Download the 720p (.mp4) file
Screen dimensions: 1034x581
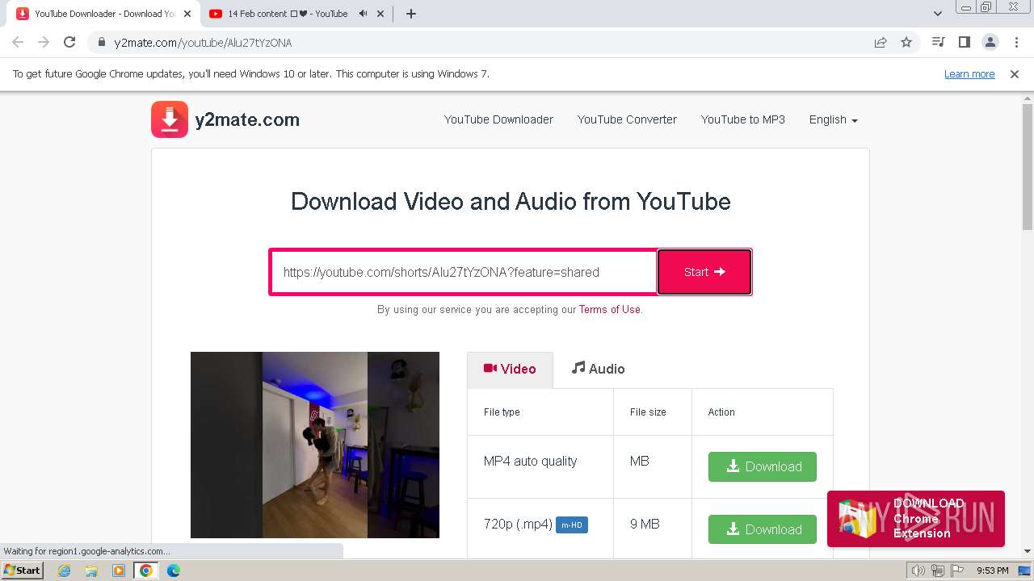pos(763,529)
